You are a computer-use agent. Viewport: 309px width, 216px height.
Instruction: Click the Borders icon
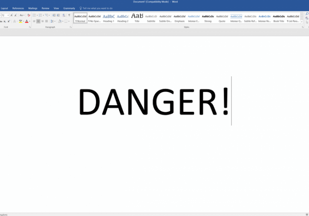coord(66,21)
